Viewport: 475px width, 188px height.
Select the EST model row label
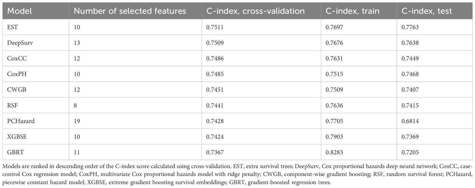click(12, 28)
